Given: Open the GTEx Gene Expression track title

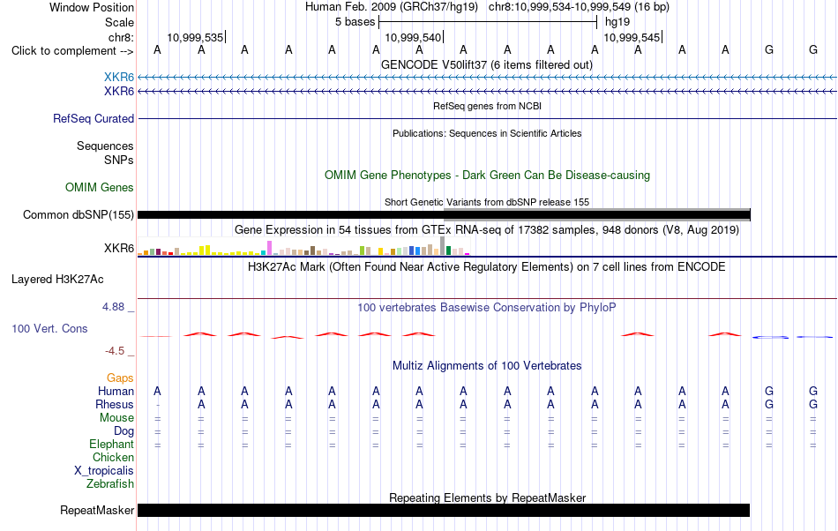Looking at the screenshot, I should coord(487,229).
